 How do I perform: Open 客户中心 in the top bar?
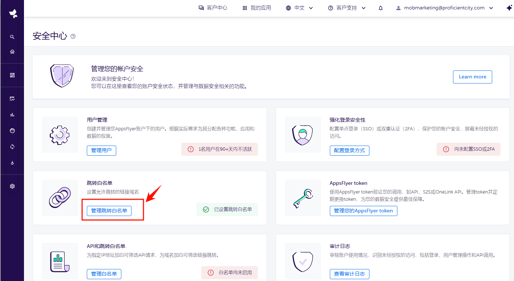click(x=213, y=8)
